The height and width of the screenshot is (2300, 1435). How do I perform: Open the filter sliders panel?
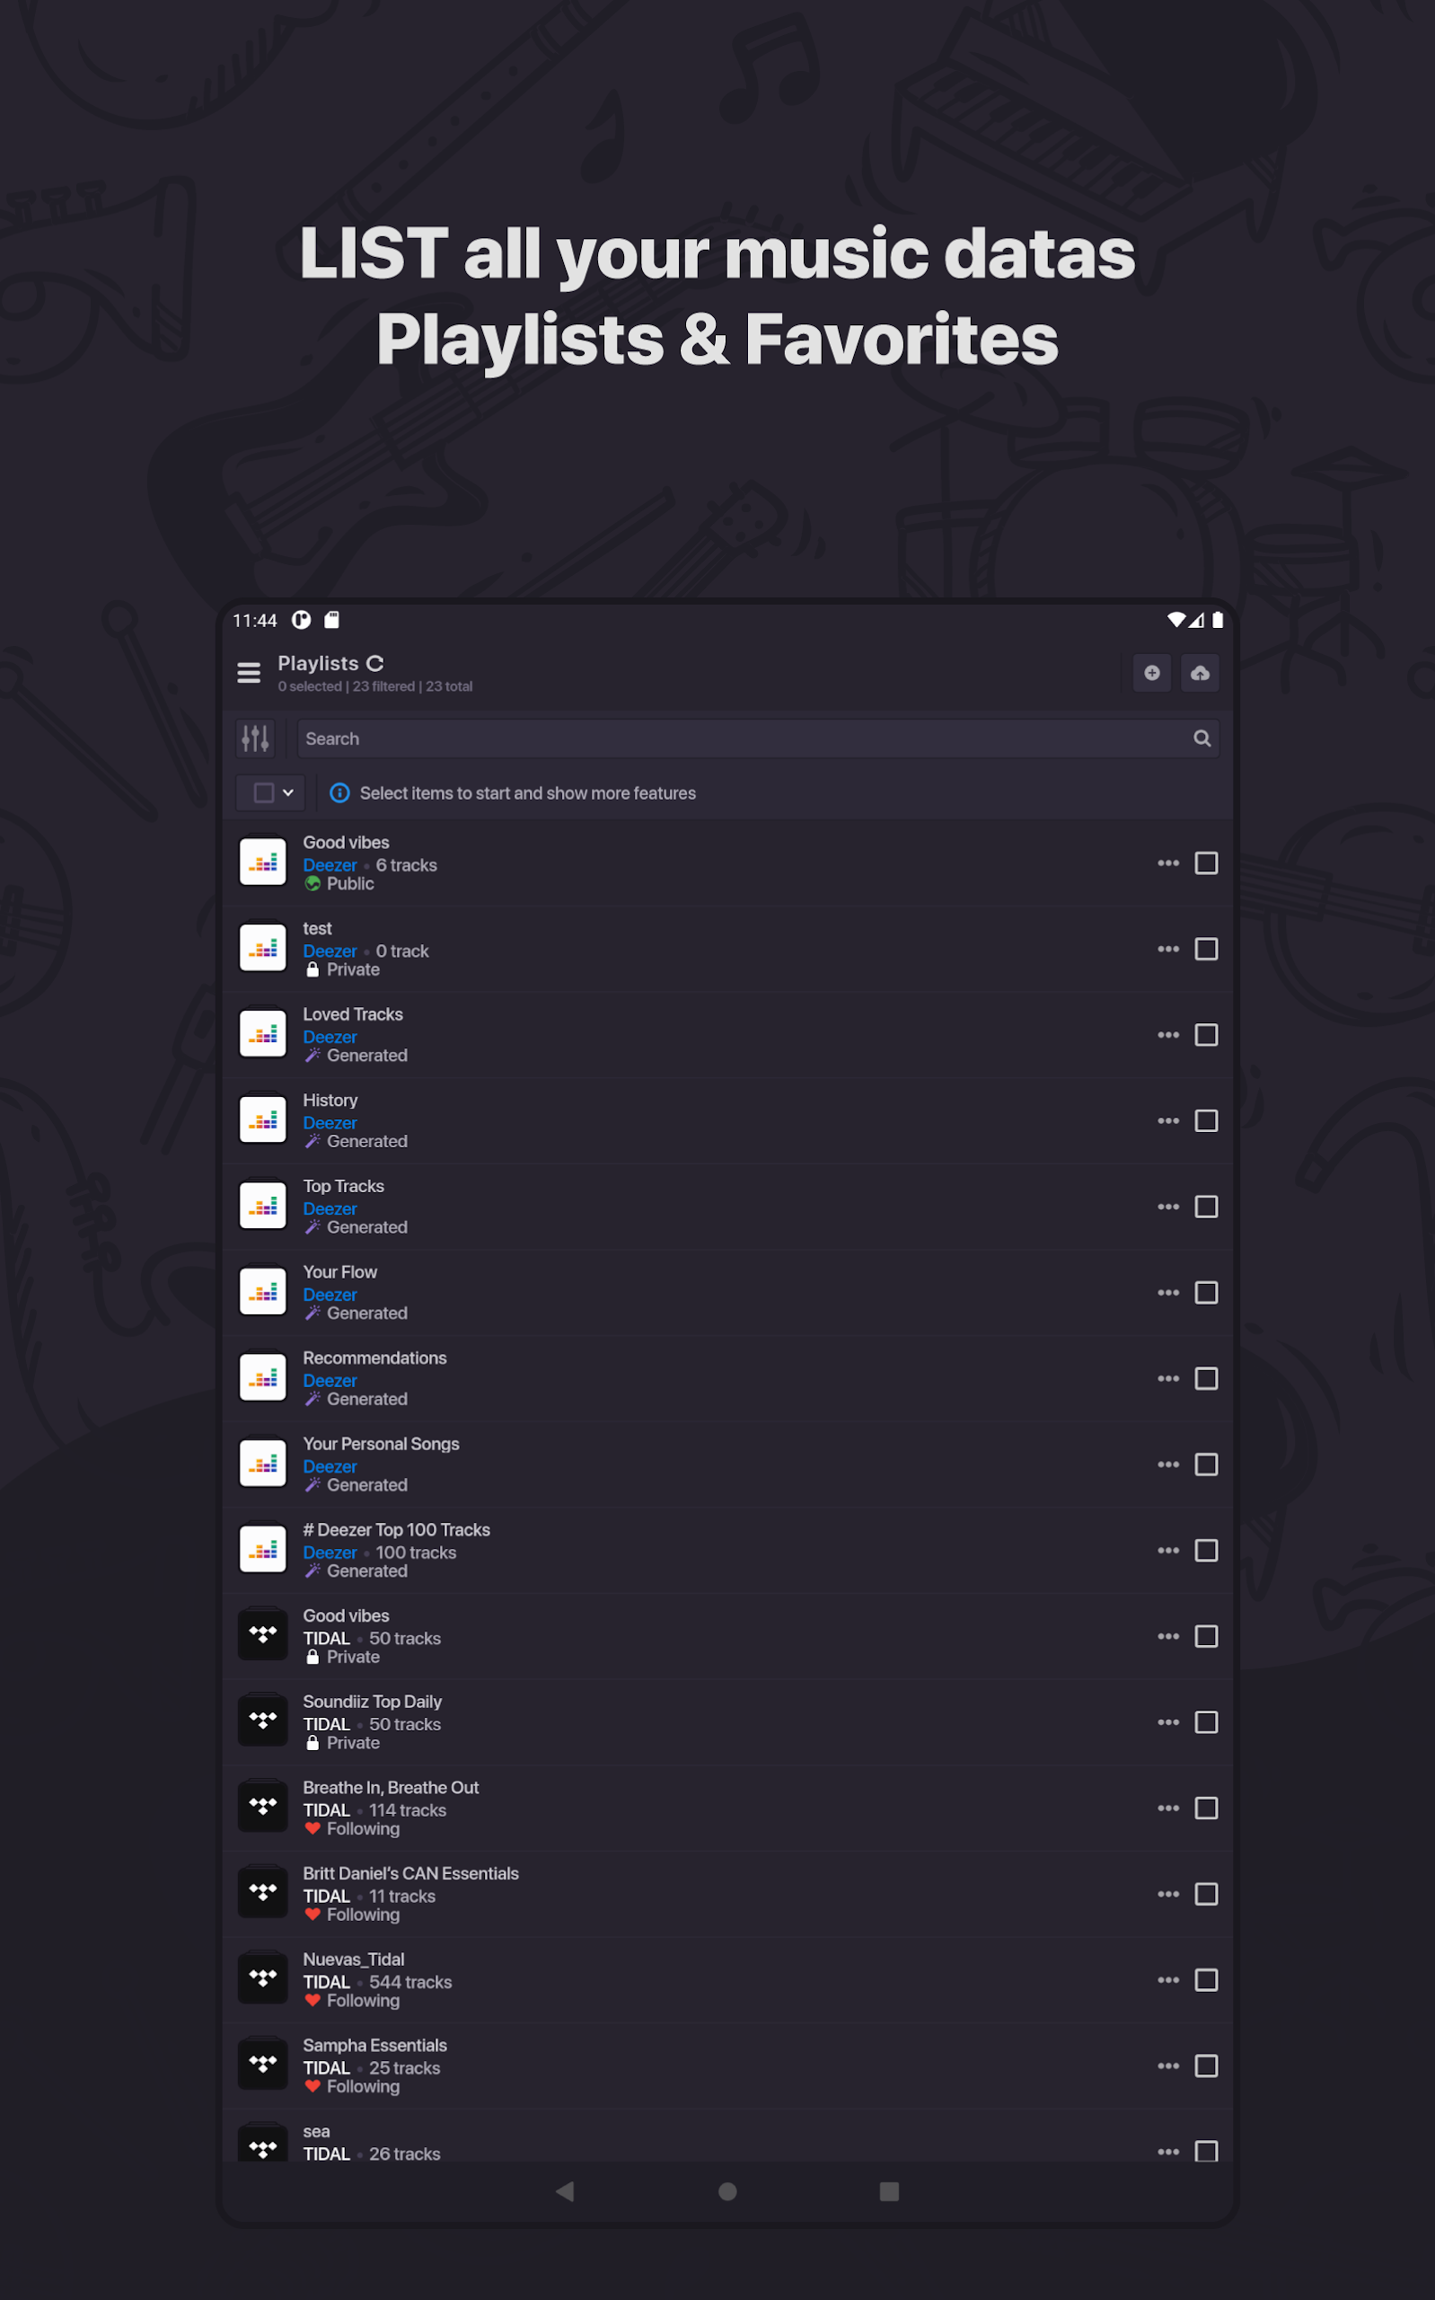point(255,739)
